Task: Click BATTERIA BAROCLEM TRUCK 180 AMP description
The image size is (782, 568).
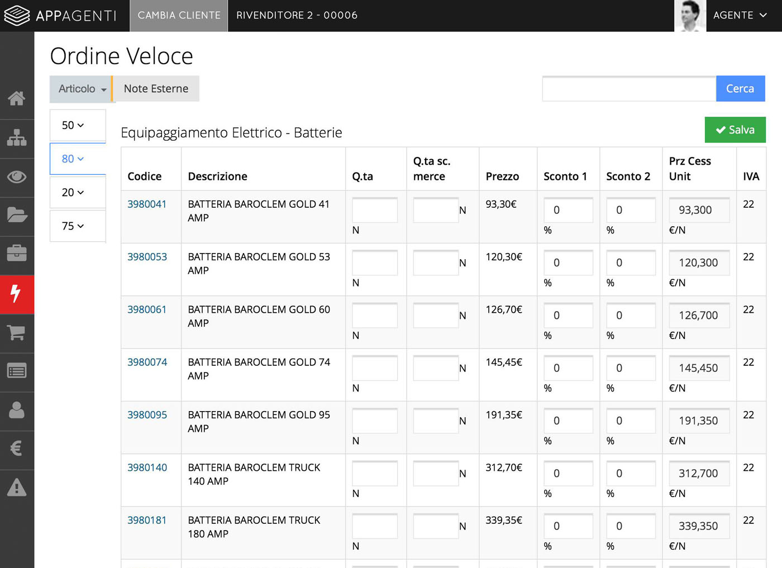Action: click(254, 527)
